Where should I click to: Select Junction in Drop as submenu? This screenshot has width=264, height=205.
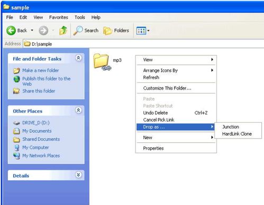tap(238, 127)
